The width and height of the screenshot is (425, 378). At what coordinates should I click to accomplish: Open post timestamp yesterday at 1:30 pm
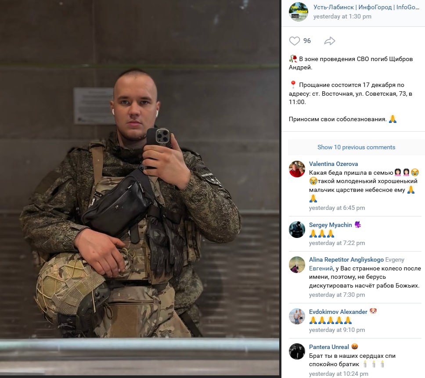pyautogui.click(x=342, y=17)
